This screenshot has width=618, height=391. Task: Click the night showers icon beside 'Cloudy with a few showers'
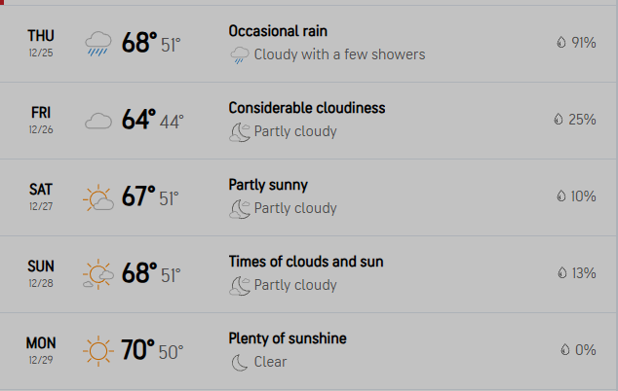[239, 55]
